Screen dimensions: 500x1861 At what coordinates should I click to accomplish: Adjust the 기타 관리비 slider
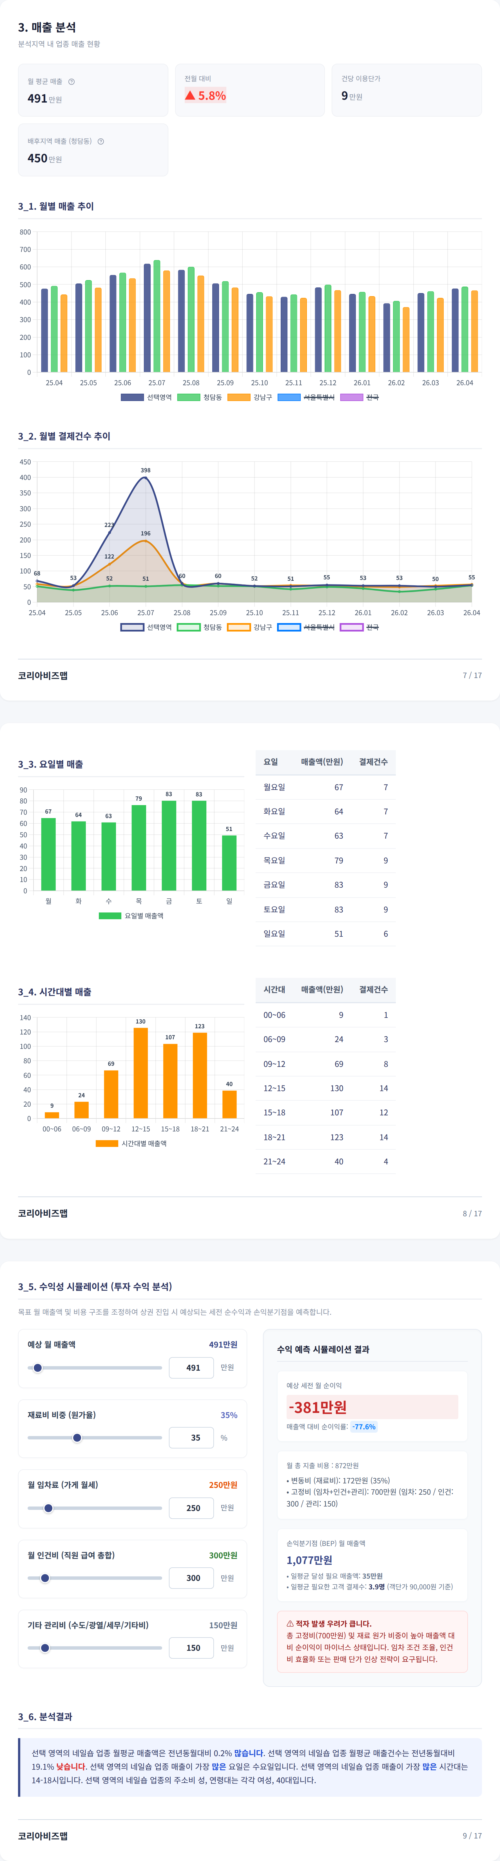coord(95,1648)
